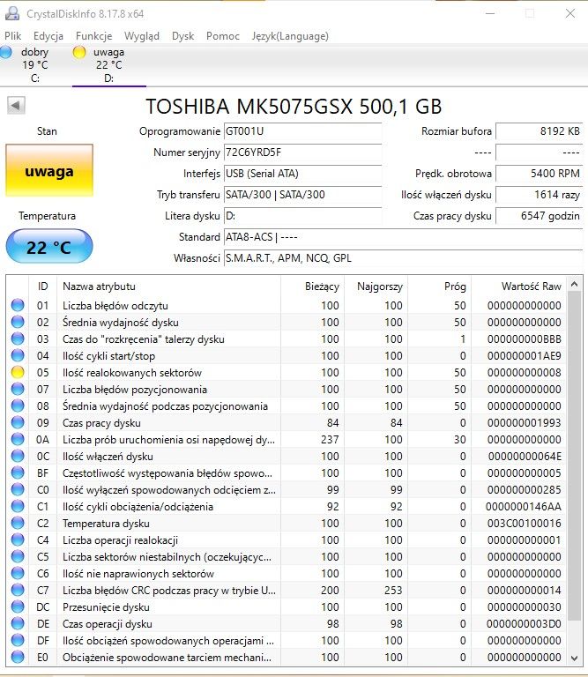Click the firmware field showing GT001U

302,131
